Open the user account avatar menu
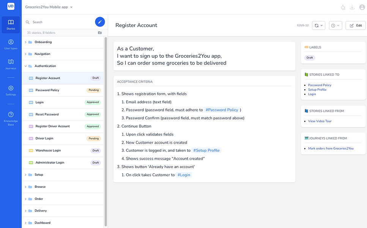Viewport: 367px width, 228px height. coord(362,7)
